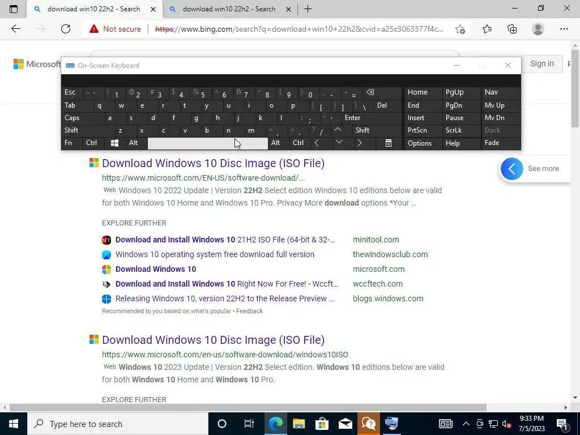
Task: Switch to the second download win10 22h2 tab
Action: pyautogui.click(x=229, y=9)
